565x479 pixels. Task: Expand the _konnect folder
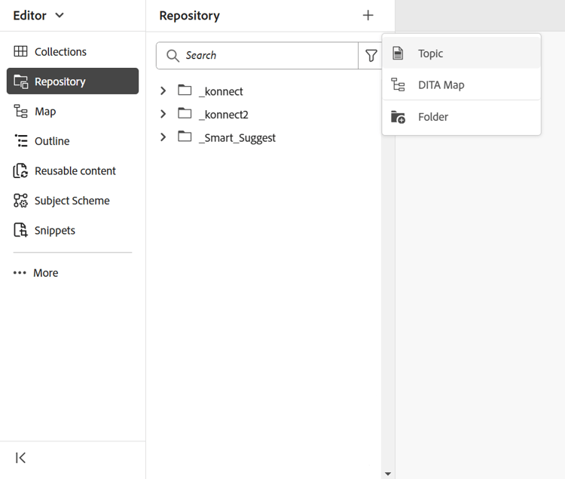tap(163, 91)
